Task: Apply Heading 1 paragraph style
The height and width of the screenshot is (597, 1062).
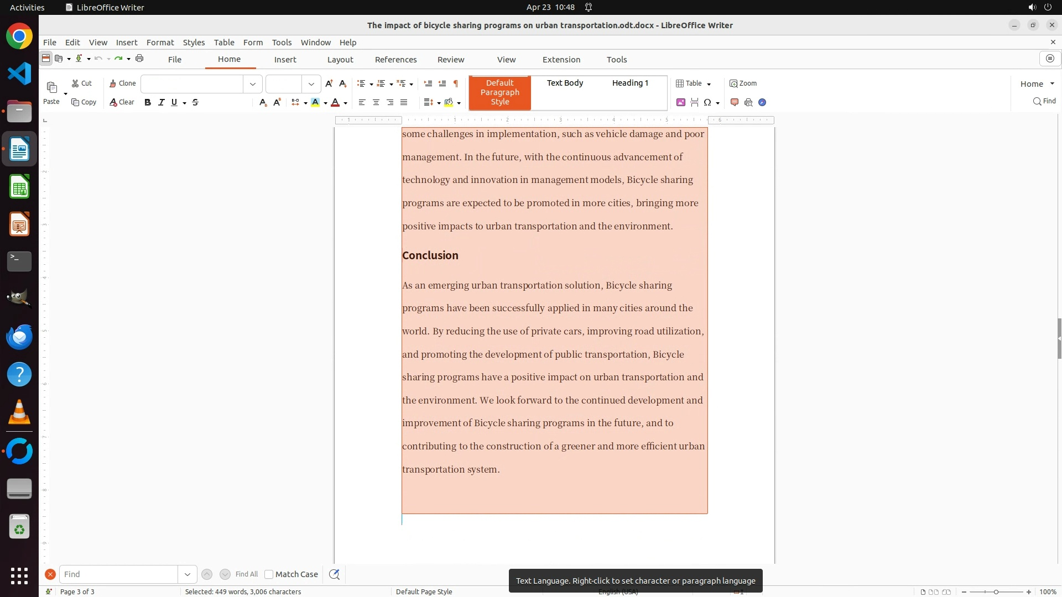Action: 630,83
